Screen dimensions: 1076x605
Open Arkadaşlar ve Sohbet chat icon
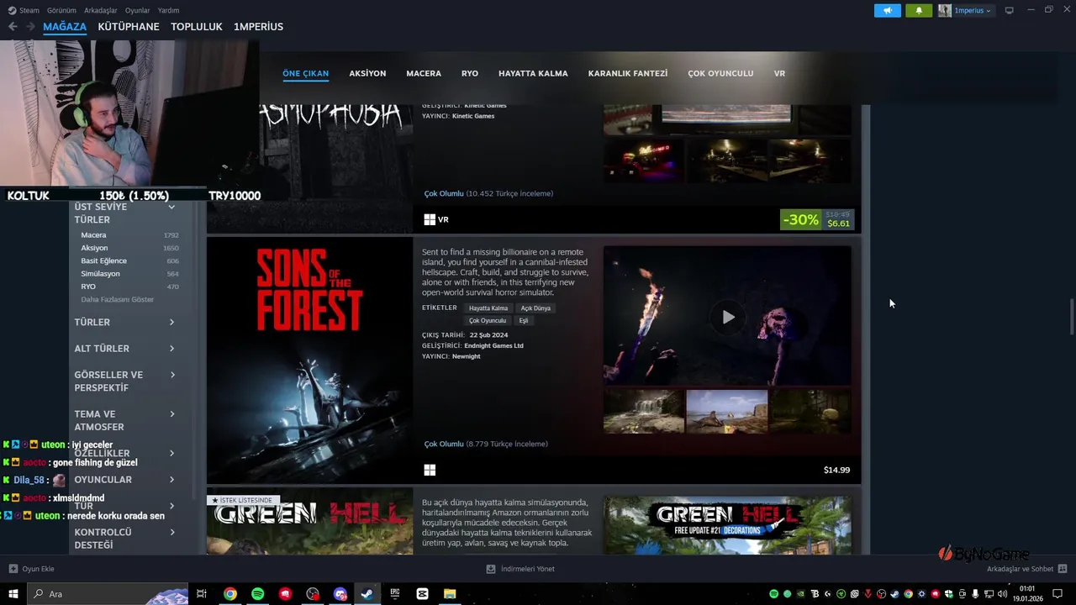point(1063,569)
